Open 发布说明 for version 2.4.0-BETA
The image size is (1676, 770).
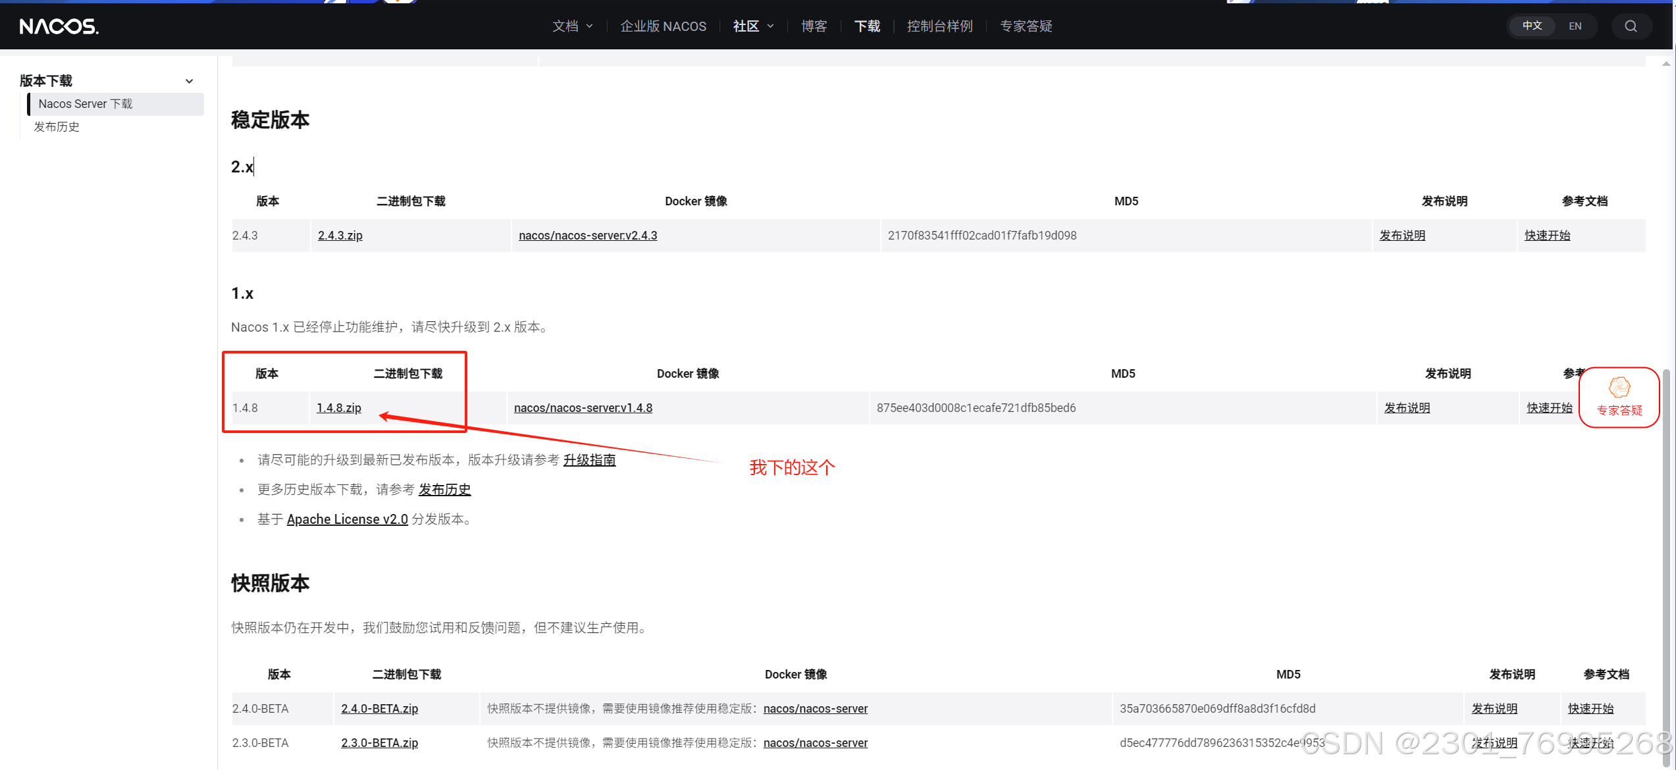pyautogui.click(x=1494, y=709)
